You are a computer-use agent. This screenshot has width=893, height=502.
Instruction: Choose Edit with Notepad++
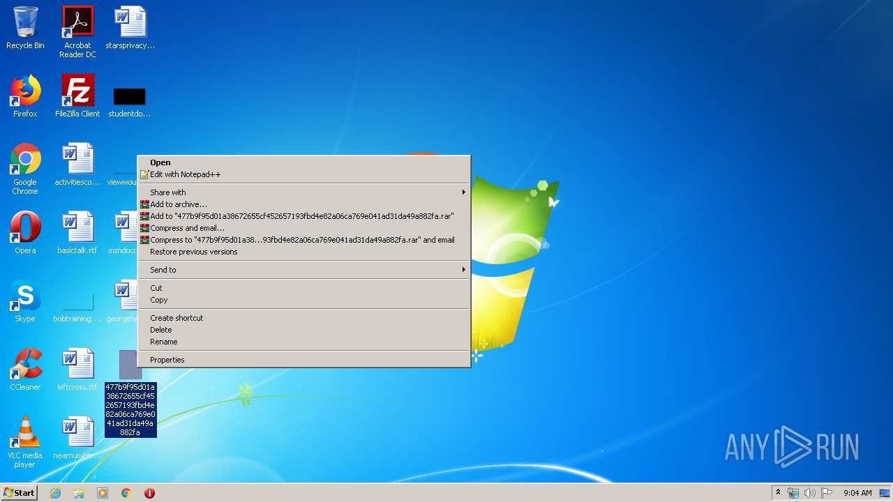304,174
